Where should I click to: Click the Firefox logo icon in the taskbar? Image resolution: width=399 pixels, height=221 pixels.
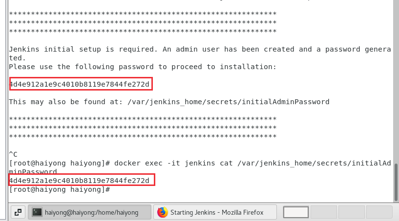[162, 212]
